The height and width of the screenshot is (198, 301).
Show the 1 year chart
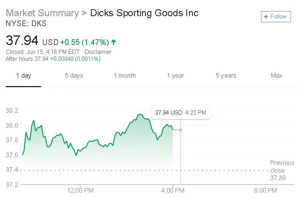tap(176, 76)
